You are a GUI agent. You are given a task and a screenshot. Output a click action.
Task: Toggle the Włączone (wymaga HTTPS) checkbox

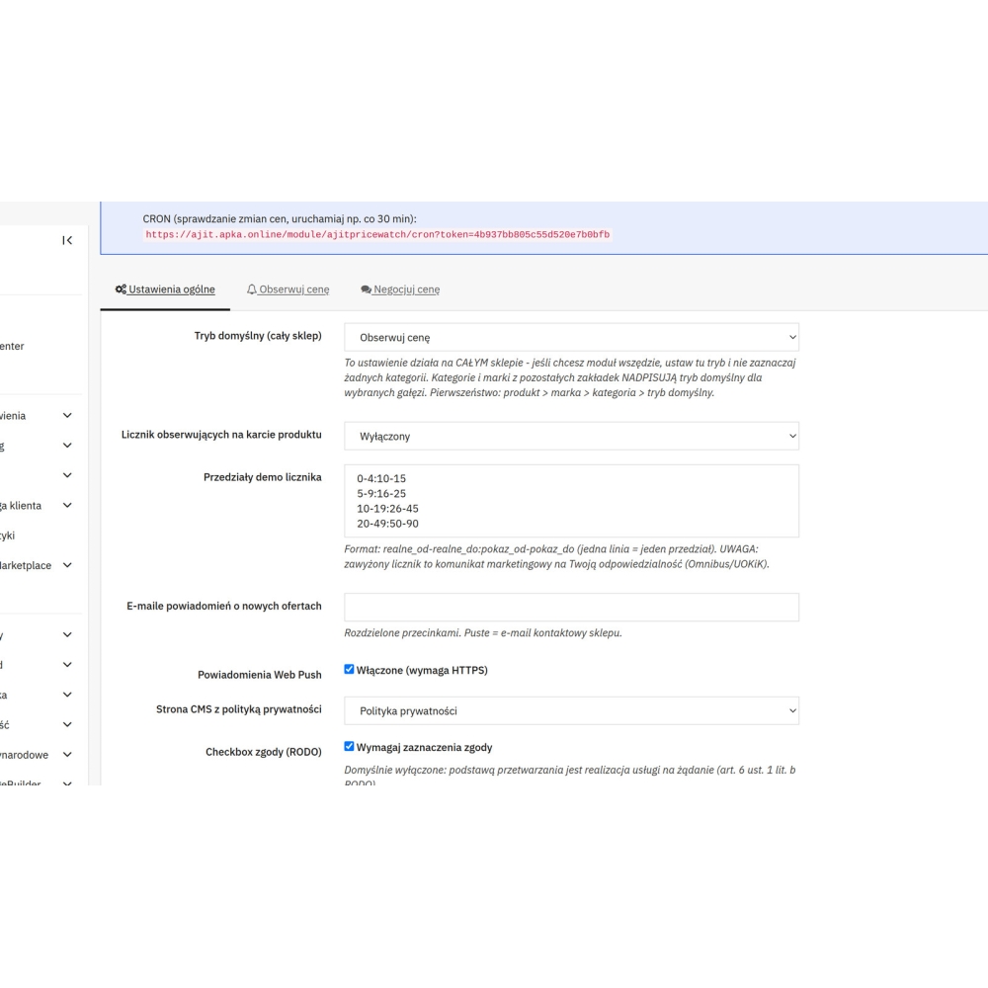tap(349, 669)
